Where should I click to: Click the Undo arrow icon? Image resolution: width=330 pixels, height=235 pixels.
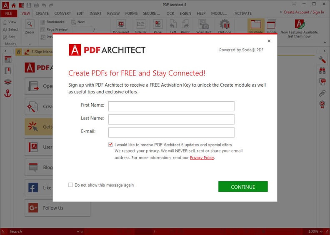click(x=44, y=5)
